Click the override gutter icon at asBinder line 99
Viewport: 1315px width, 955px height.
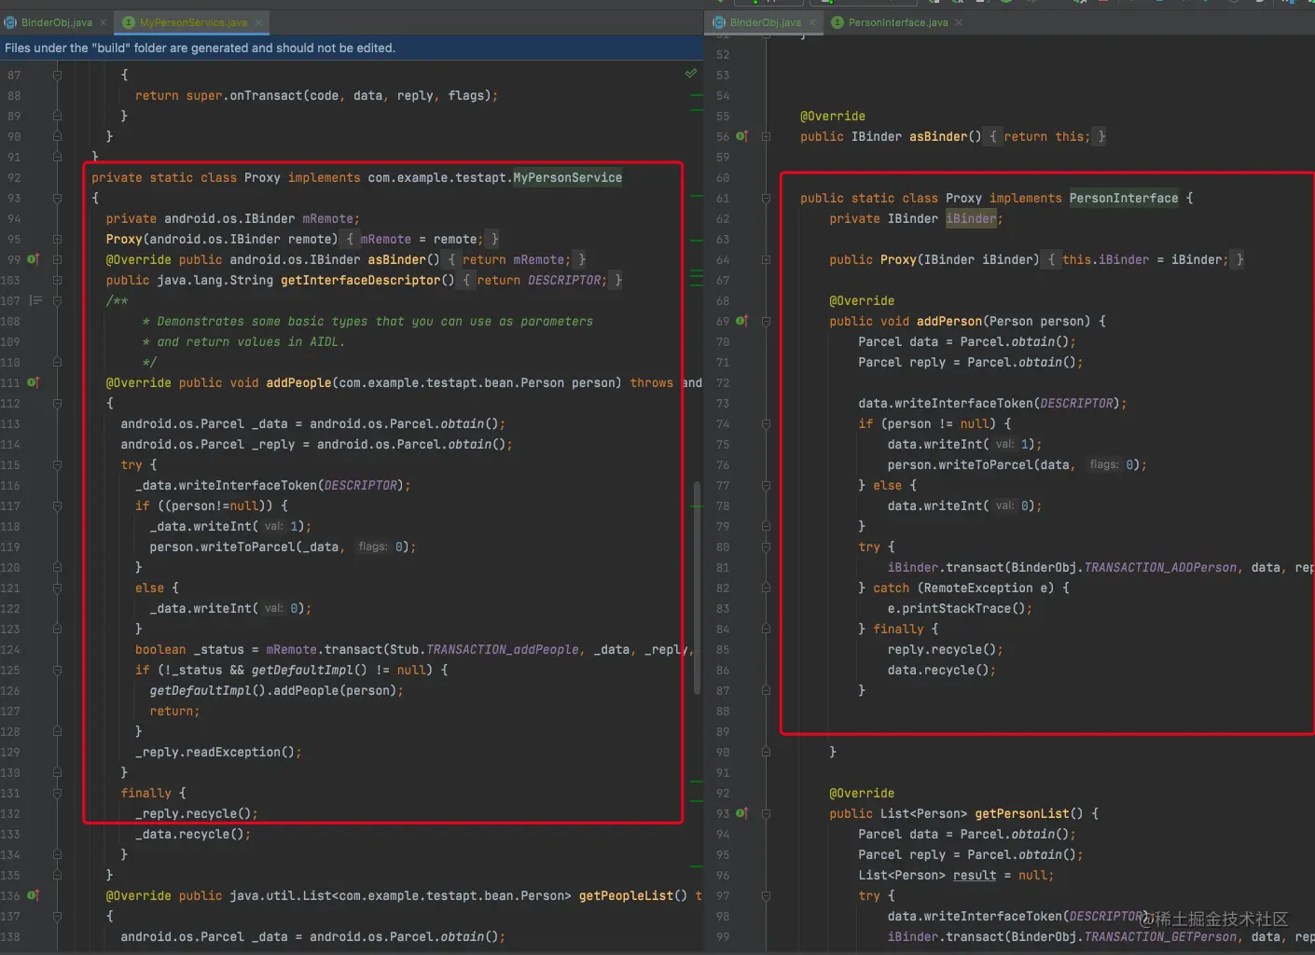[33, 259]
